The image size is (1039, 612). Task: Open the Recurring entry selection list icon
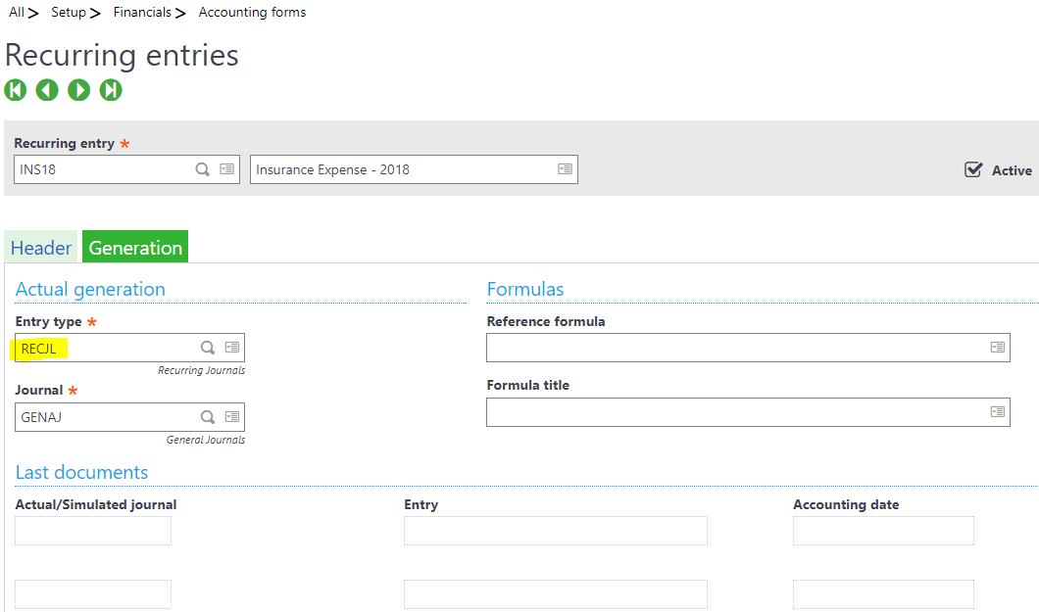coord(229,168)
